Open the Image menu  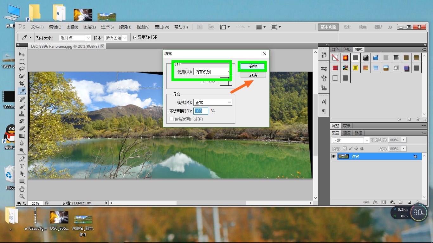pyautogui.click(x=72, y=27)
